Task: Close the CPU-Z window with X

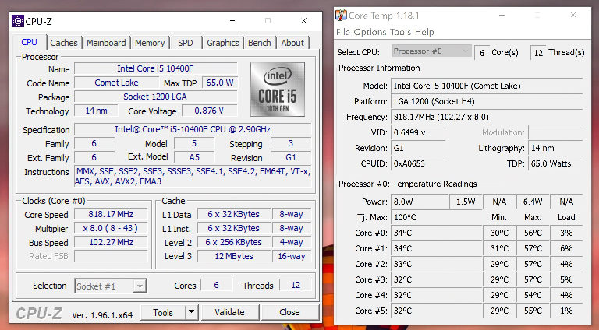Action: coord(303,20)
